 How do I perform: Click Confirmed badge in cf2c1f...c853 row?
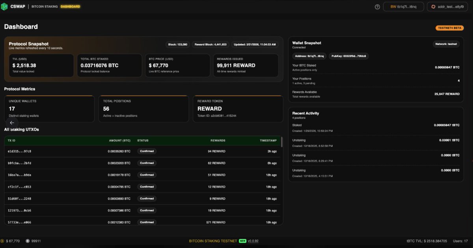[x=147, y=187]
